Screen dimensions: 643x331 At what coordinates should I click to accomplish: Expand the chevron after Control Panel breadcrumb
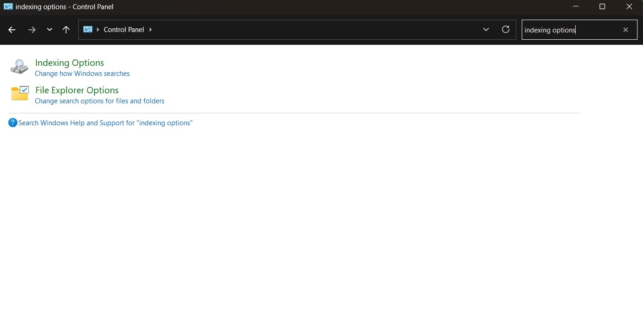[151, 29]
